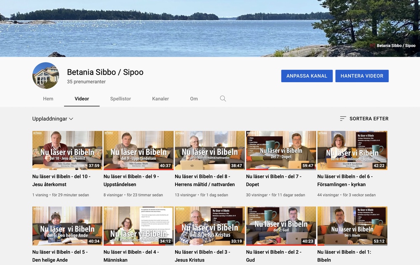Click the HANTERA VIDEOR button
The height and width of the screenshot is (265, 420).
click(x=362, y=76)
